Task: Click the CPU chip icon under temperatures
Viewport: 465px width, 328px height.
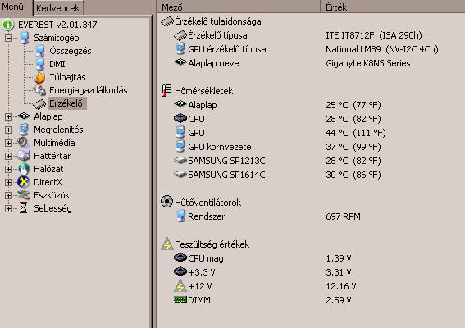Action: click(x=180, y=118)
